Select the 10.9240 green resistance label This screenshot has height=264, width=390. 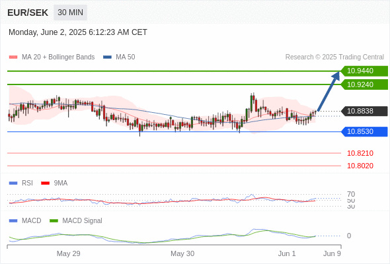point(364,84)
